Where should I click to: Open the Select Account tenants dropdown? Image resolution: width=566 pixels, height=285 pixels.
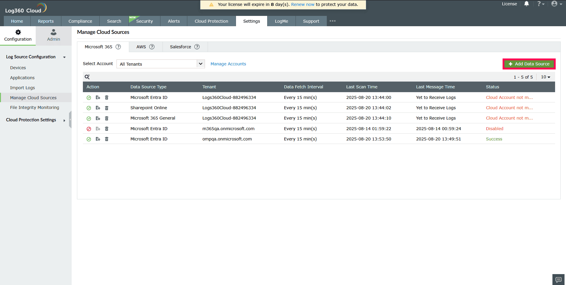[161, 64]
